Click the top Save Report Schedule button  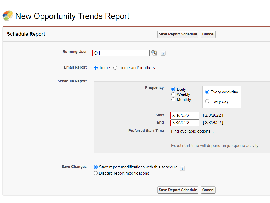tap(178, 34)
